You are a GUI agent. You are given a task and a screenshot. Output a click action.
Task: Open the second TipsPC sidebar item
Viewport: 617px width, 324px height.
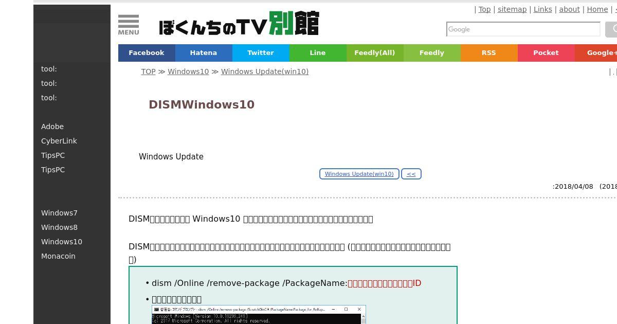[x=53, y=170]
